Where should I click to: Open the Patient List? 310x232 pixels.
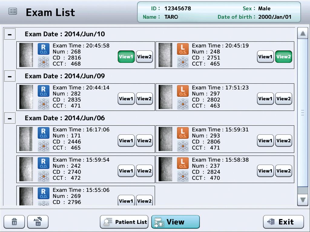(x=124, y=222)
